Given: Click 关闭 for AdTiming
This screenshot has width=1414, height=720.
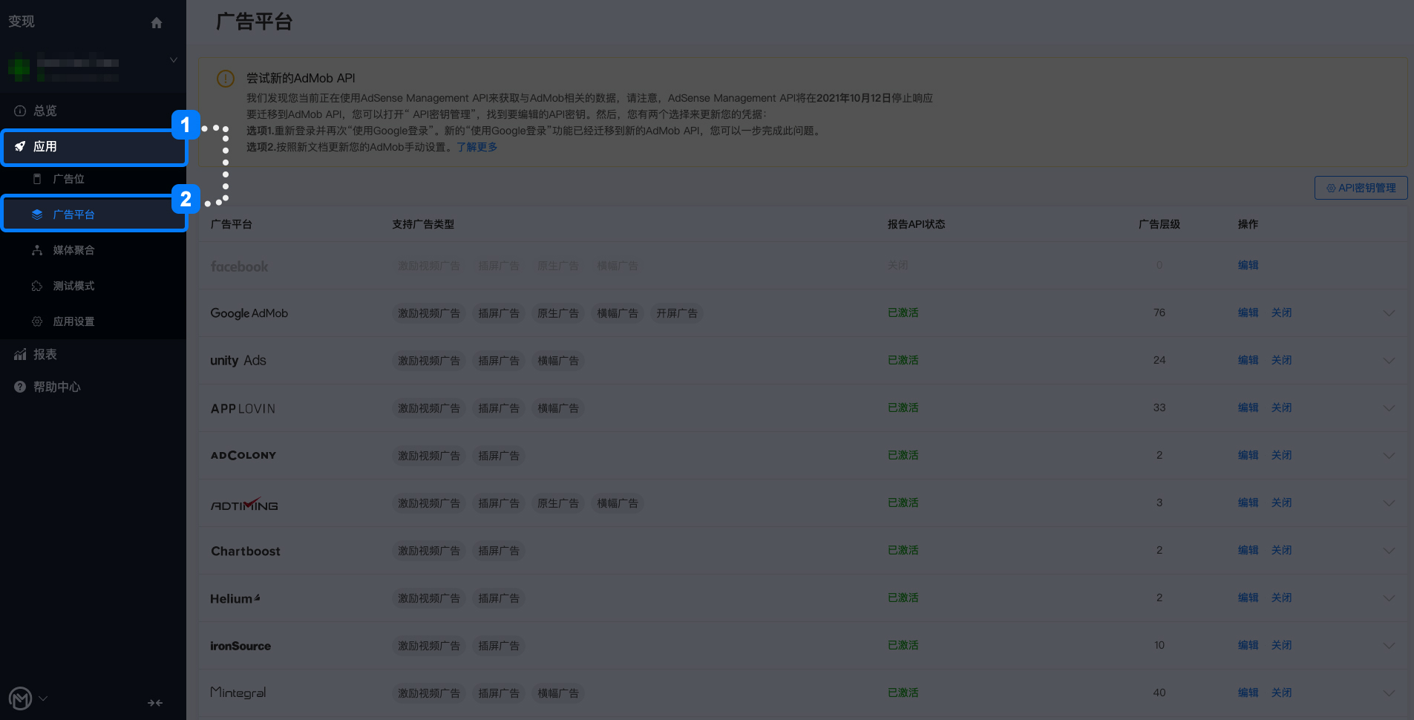Looking at the screenshot, I should (1281, 503).
